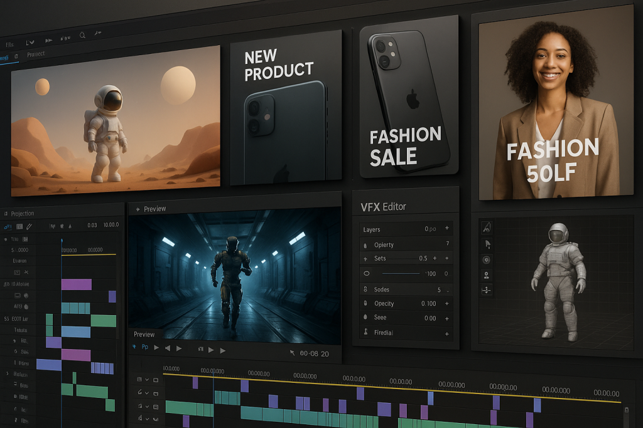Image resolution: width=643 pixels, height=428 pixels.
Task: Select the top sculpt tool in 3D viewport
Action: [x=487, y=227]
